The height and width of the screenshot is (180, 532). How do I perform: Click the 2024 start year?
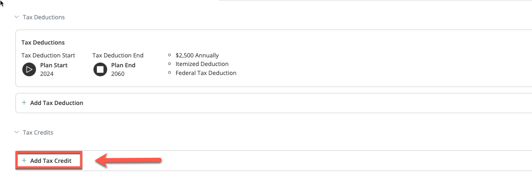47,74
